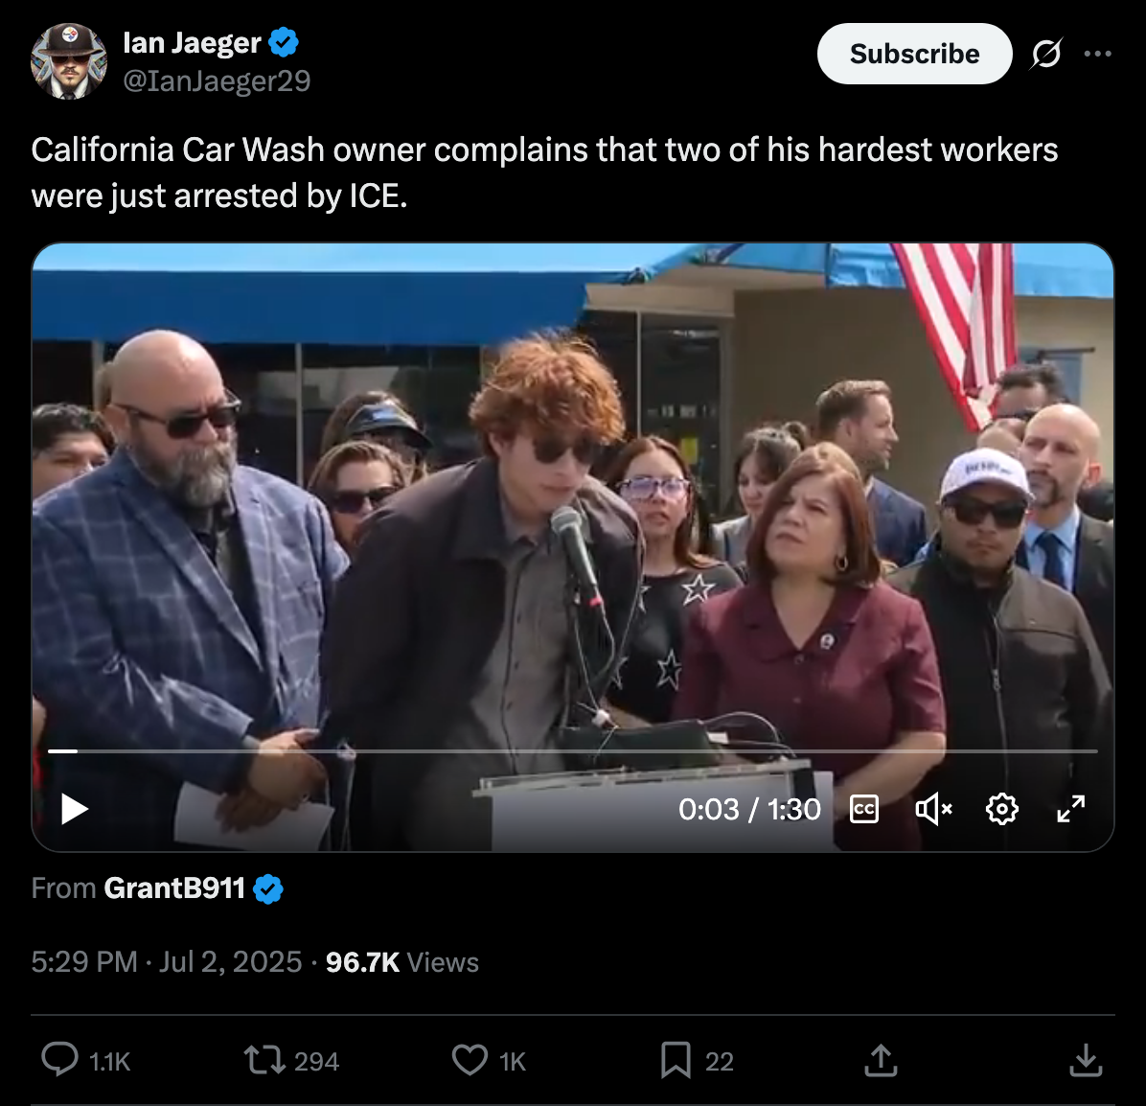Enter fullscreen video mode
Viewport: 1146px width, 1106px height.
[1070, 809]
